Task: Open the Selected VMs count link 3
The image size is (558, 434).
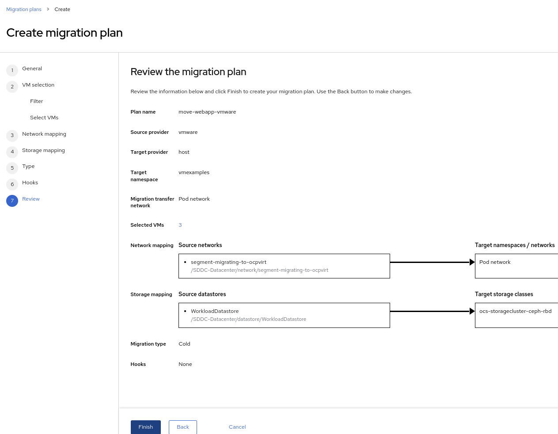Action: pos(180,225)
